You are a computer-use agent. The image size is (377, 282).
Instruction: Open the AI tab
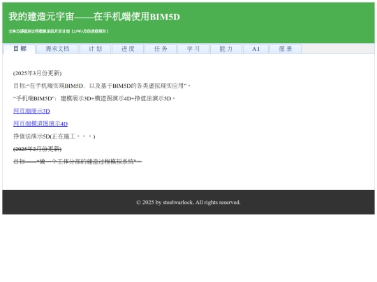256,49
